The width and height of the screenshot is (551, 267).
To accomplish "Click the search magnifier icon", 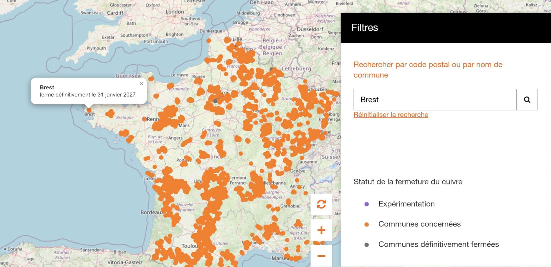I will (x=527, y=99).
